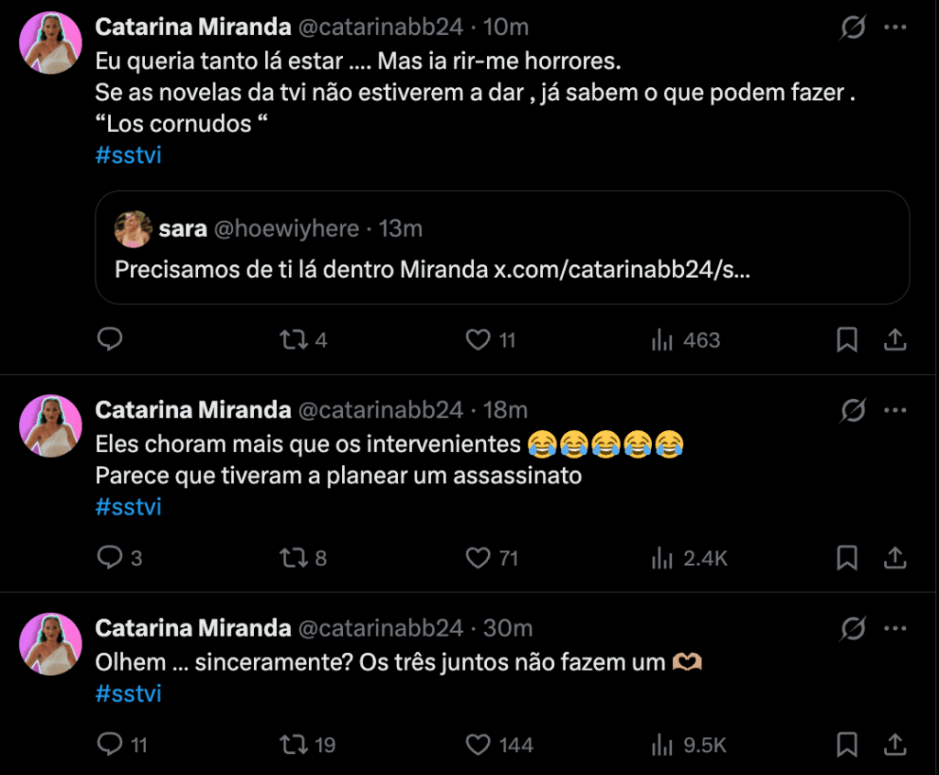Repost the tweet with 4 reposts
Screen dimensions: 939x775
tap(293, 340)
